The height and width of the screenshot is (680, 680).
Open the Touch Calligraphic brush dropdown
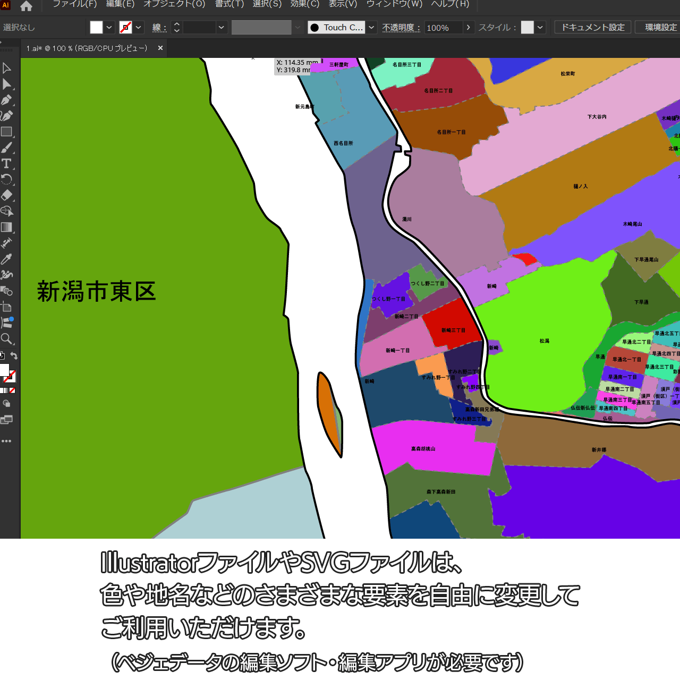(x=372, y=28)
